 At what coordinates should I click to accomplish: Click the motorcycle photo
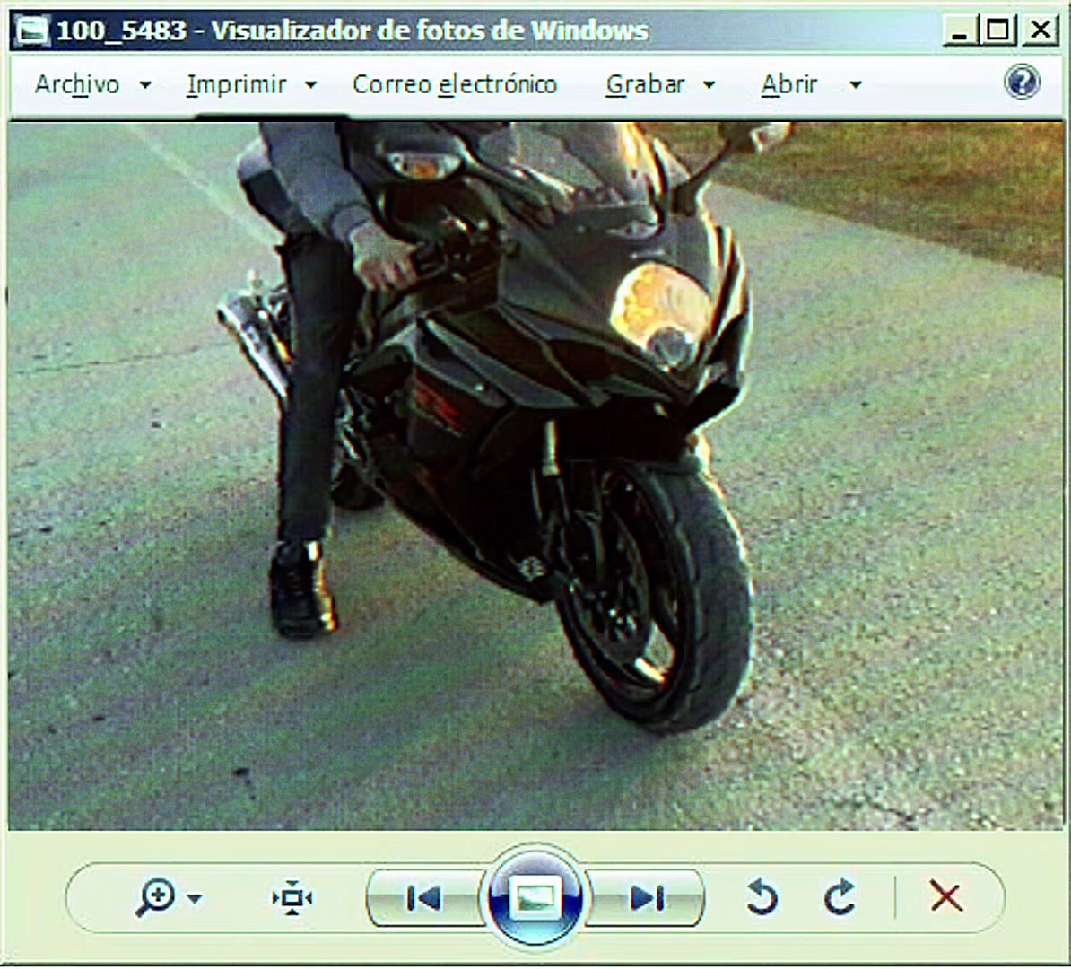click(x=536, y=476)
